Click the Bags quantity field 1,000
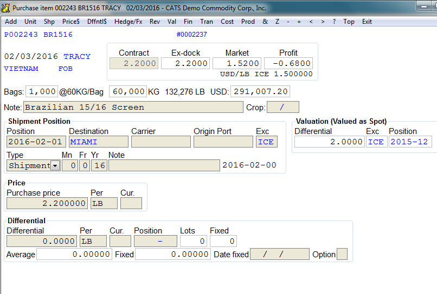Screen dimensions: 437x294 [x=42, y=91]
